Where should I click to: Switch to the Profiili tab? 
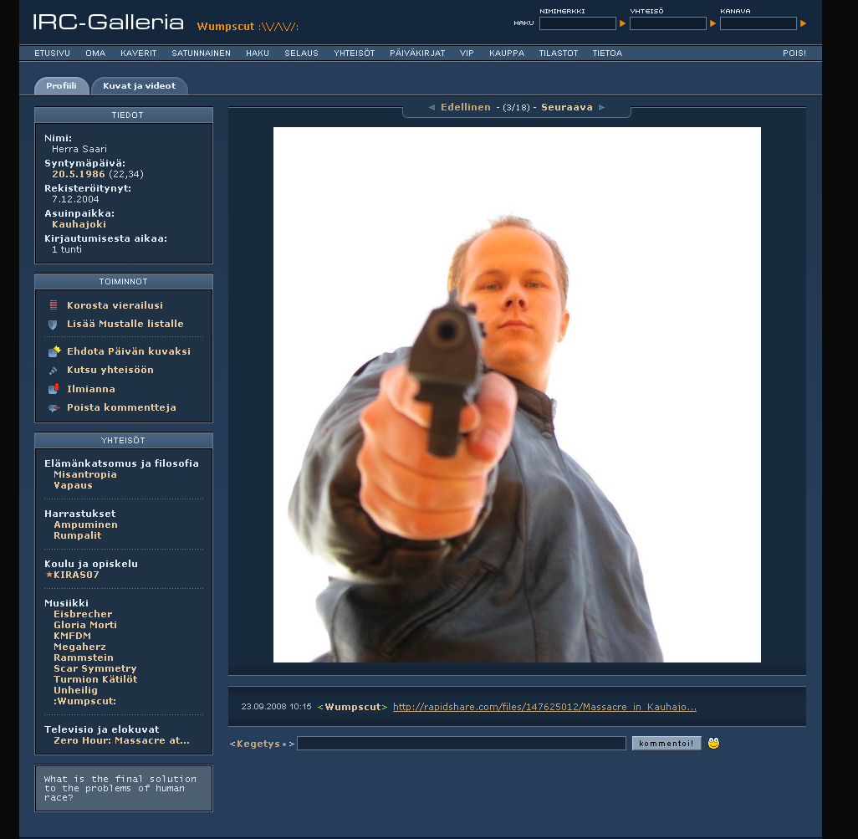[x=61, y=86]
